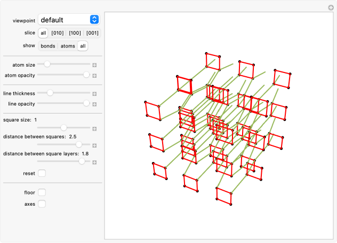Expand the line opacity slider controls

(94, 104)
